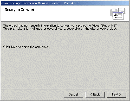Image resolution: width=130 pixels, height=101 pixels.
Task: Go back to the previous wizard page
Action: 95,95
